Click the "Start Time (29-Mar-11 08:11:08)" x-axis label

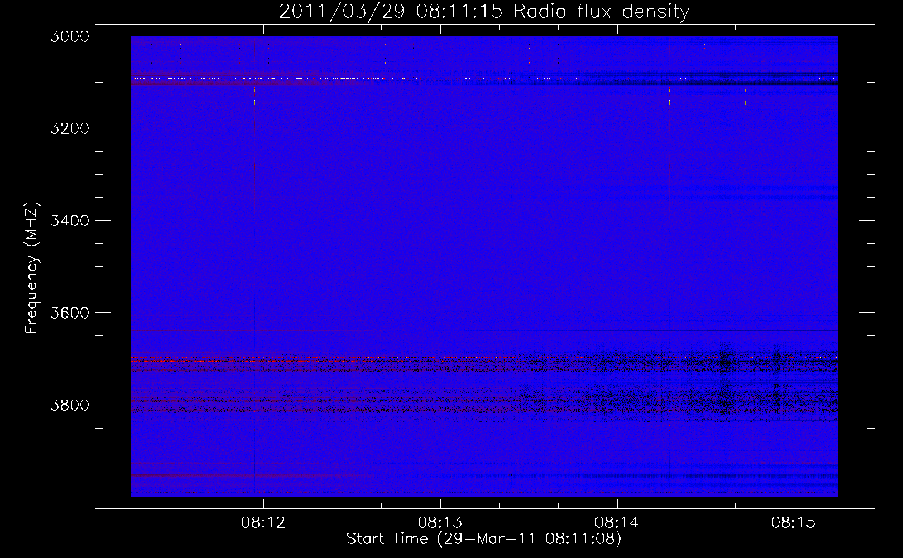coord(484,539)
